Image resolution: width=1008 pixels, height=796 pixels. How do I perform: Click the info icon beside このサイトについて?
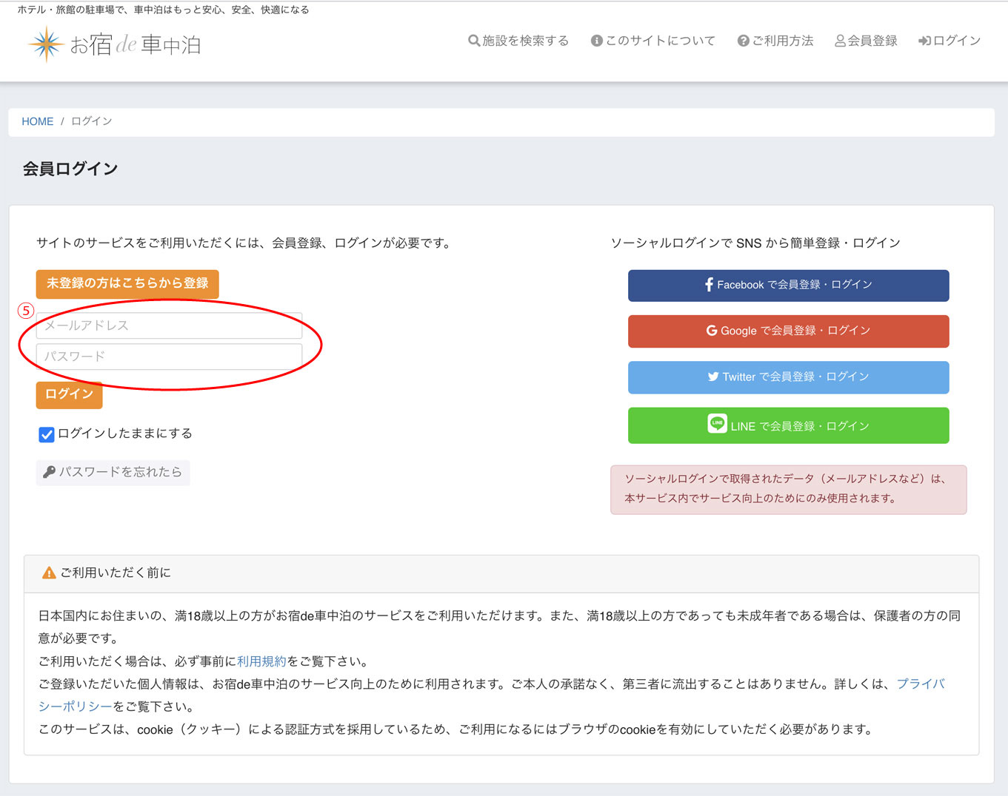596,41
